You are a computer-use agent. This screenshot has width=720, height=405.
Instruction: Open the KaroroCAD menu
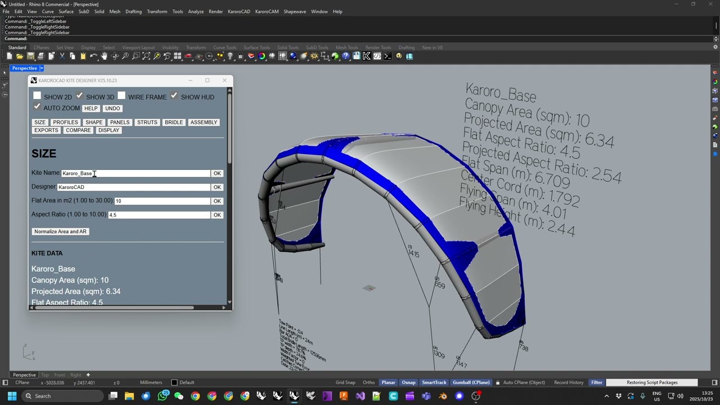[239, 11]
